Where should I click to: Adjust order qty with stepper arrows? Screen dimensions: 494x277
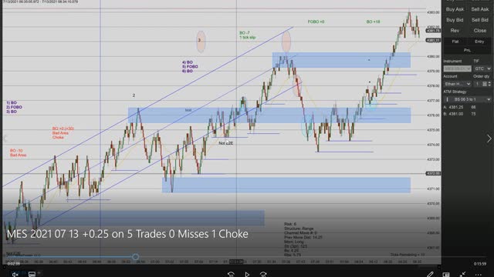489,84
